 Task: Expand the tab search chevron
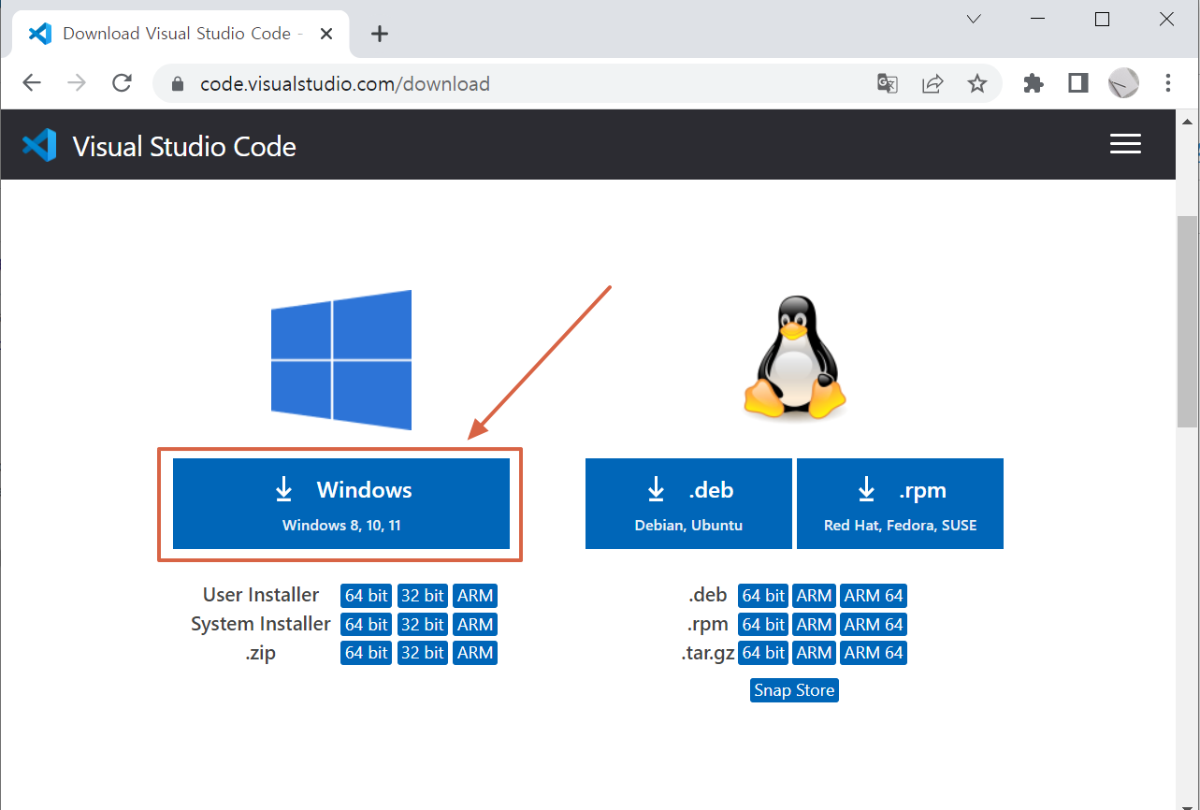point(974,19)
